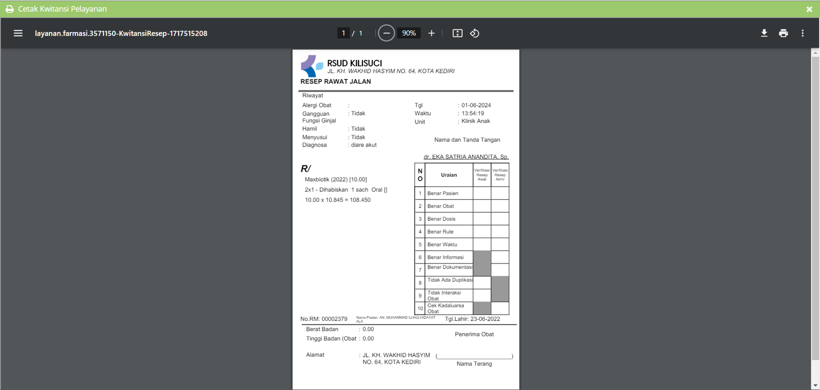Click the fit to page icon
The height and width of the screenshot is (390, 820).
(458, 33)
